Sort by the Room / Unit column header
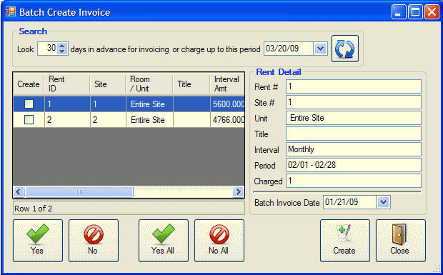 tap(149, 84)
